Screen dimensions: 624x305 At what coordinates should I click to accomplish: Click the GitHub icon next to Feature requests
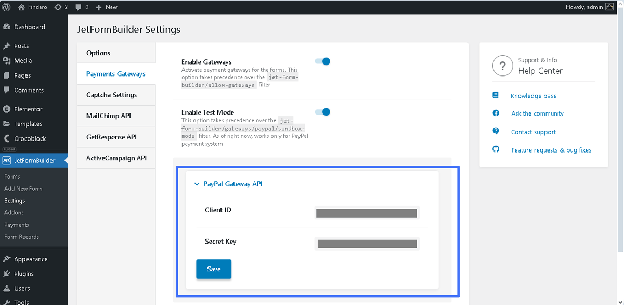(x=496, y=150)
